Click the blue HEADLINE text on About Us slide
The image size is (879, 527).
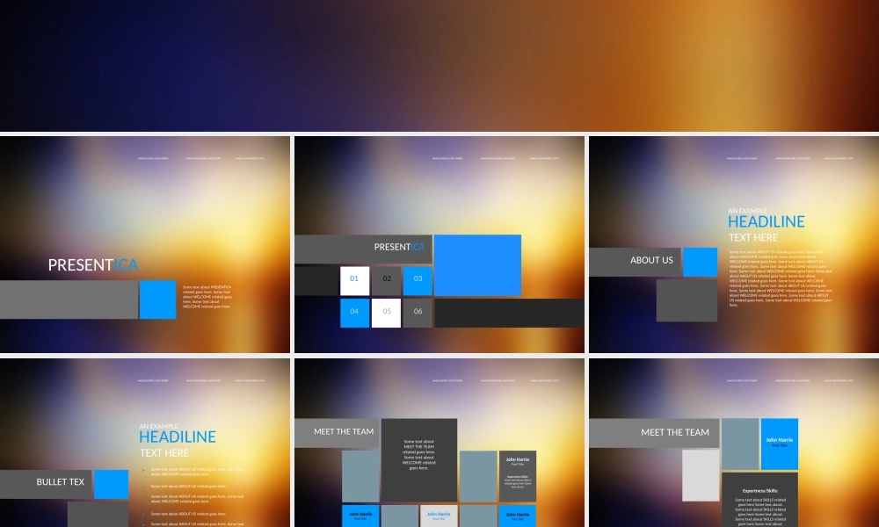coord(766,222)
